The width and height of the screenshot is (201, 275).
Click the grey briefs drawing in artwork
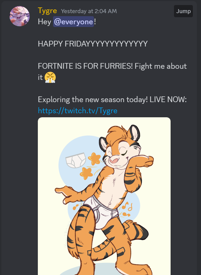pyautogui.click(x=76, y=160)
